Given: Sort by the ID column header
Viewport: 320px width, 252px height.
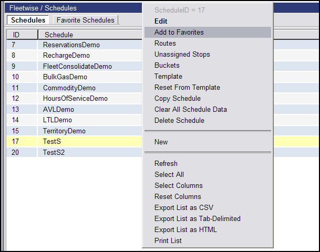Looking at the screenshot, I should click(x=22, y=35).
